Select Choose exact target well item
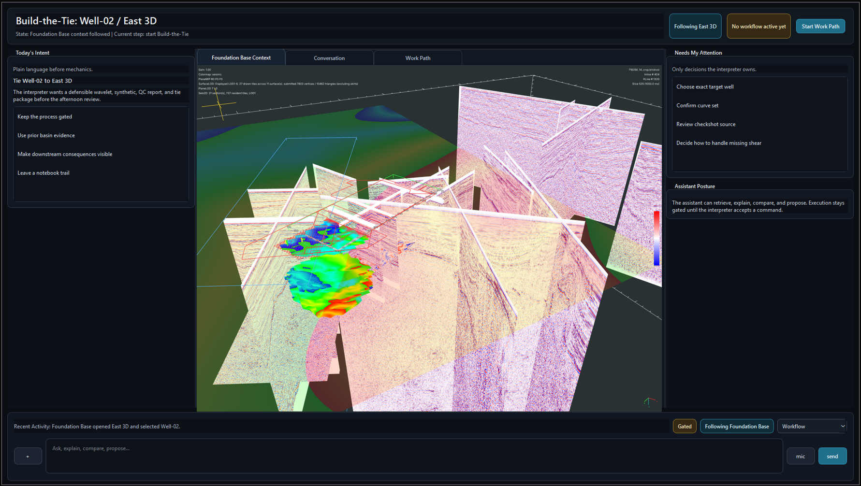Viewport: 861px width, 486px height. tap(759, 87)
